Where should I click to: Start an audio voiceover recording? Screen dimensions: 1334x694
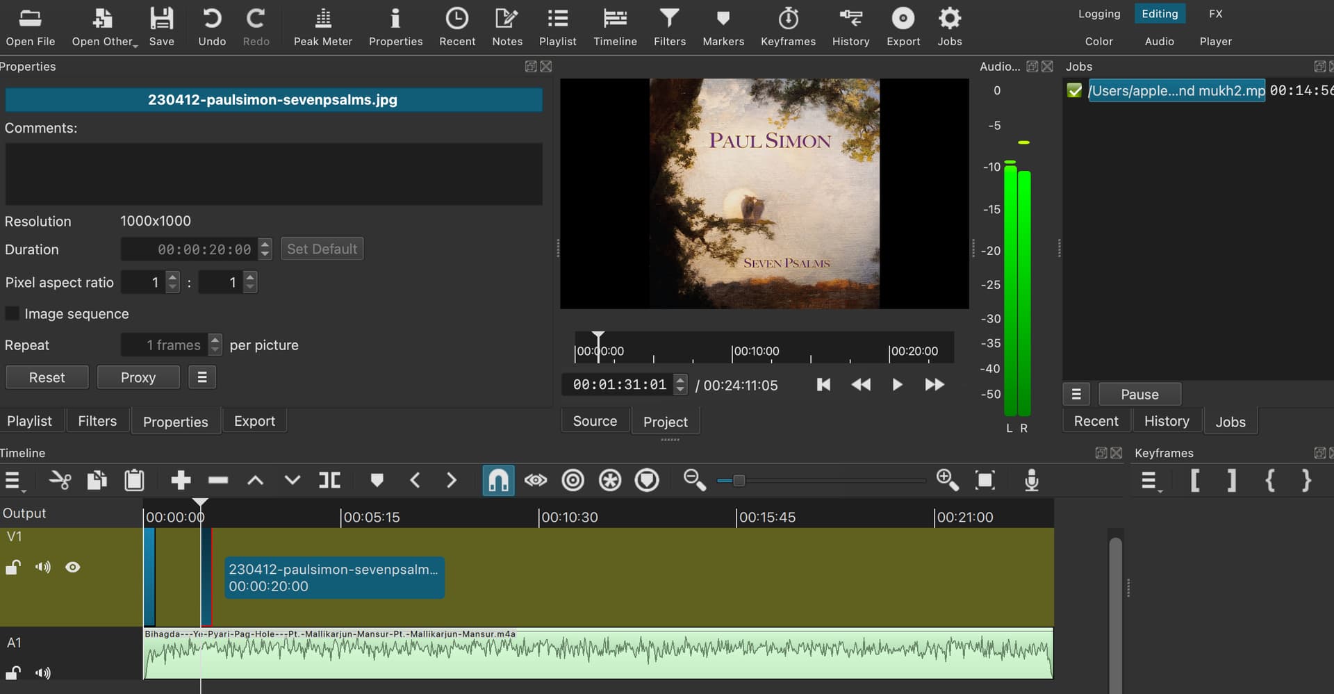click(x=1031, y=479)
